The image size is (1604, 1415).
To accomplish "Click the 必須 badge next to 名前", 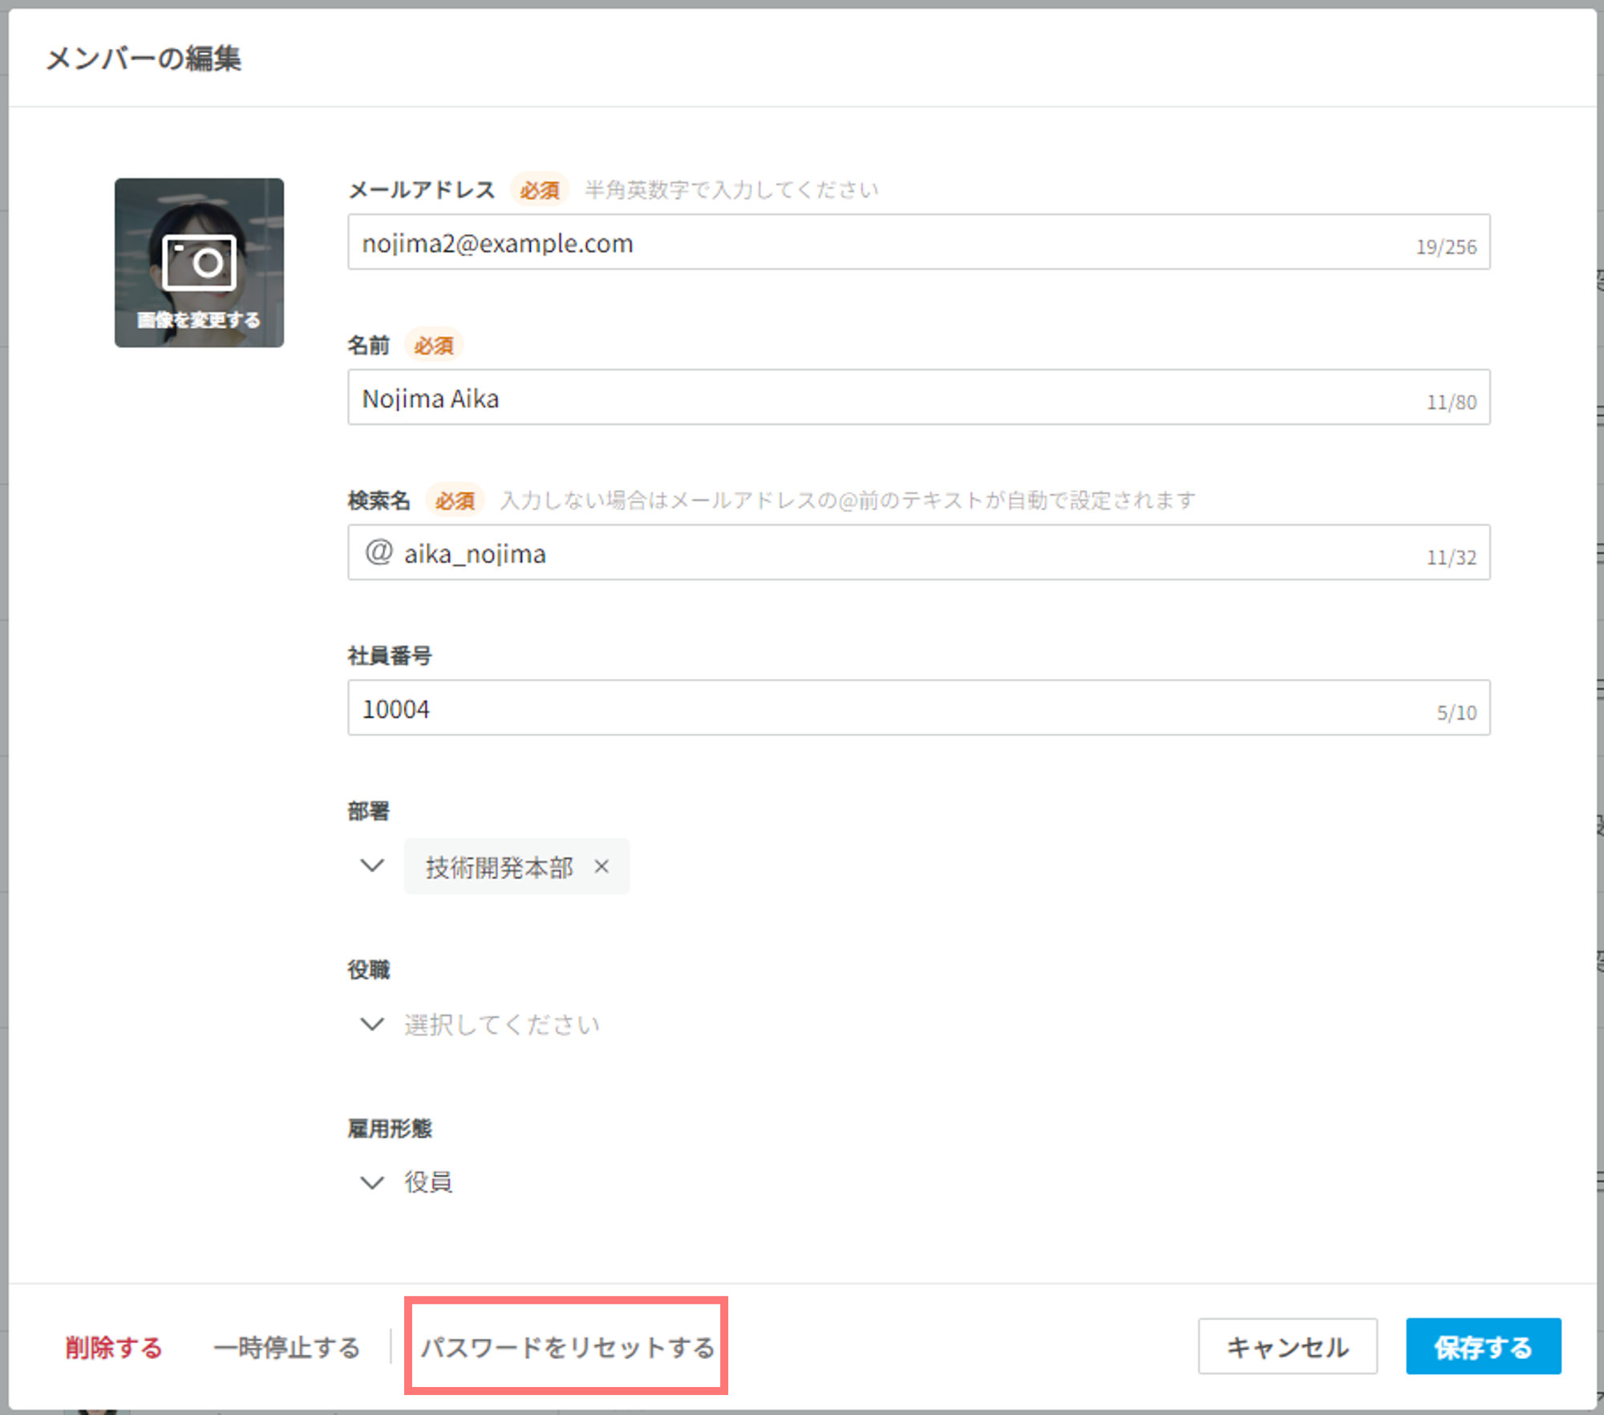I will click(x=434, y=346).
